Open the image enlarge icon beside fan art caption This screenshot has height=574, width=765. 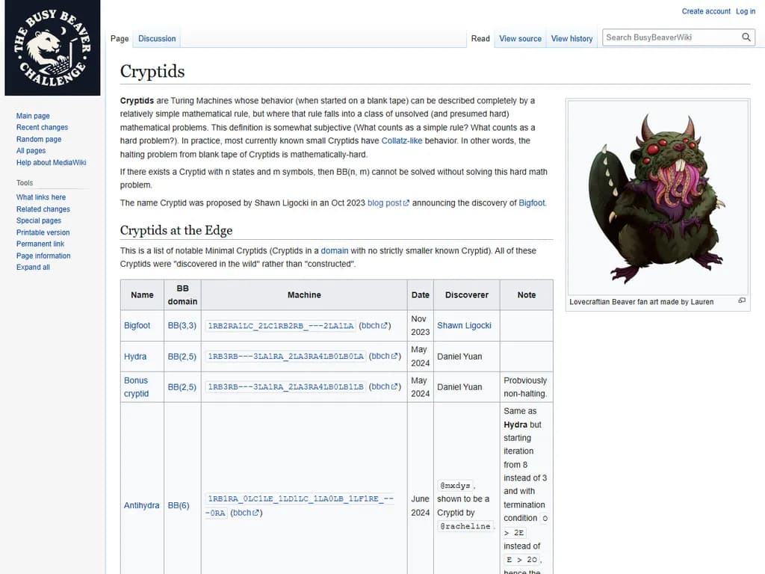tap(742, 300)
